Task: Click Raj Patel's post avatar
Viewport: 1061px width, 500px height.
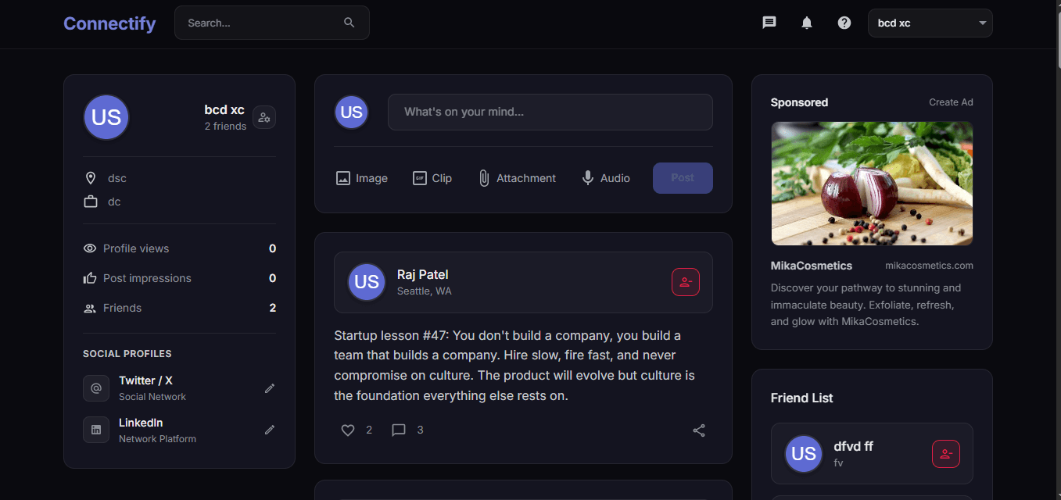Action: [367, 282]
